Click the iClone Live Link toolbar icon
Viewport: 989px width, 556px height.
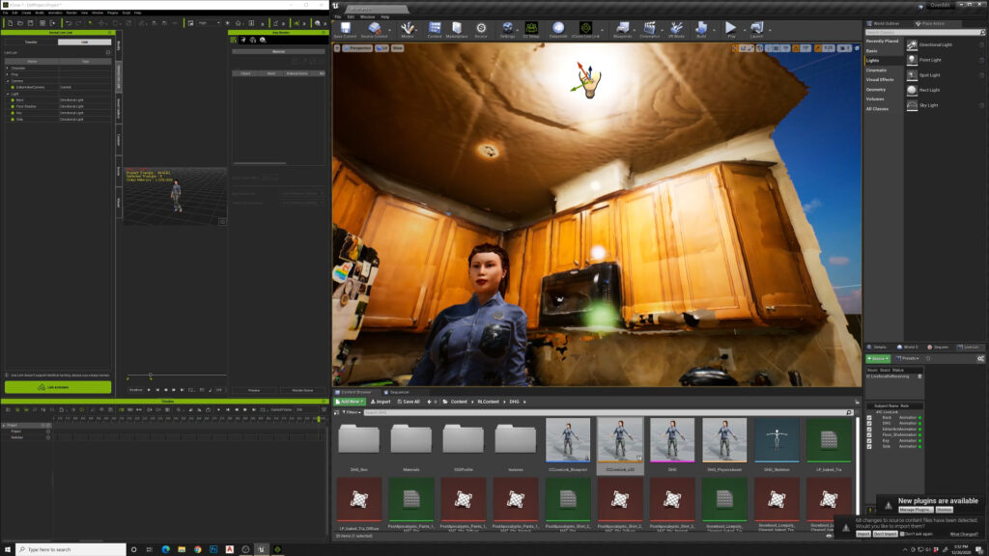tap(585, 30)
